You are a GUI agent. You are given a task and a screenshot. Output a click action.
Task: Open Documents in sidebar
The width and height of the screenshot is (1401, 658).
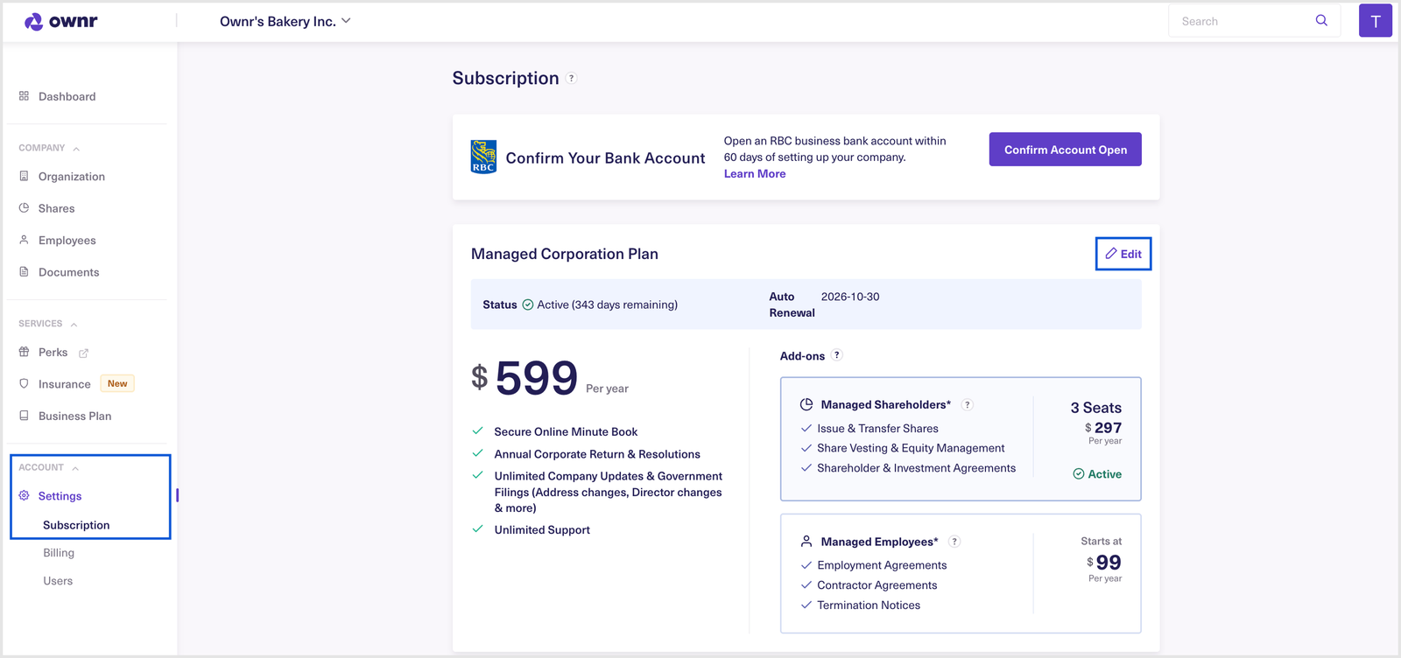pyautogui.click(x=68, y=272)
